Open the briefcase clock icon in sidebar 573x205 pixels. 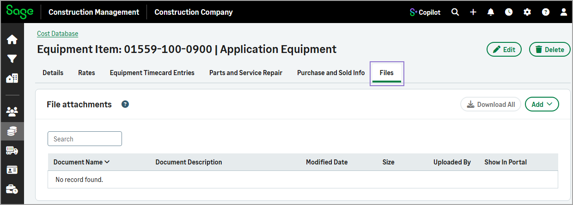(12, 189)
